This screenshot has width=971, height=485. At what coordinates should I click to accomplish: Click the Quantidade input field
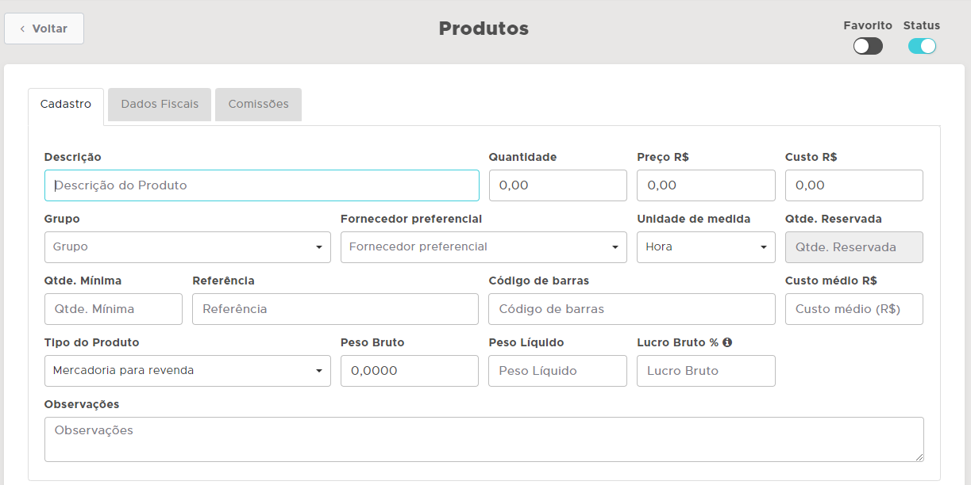pyautogui.click(x=557, y=185)
